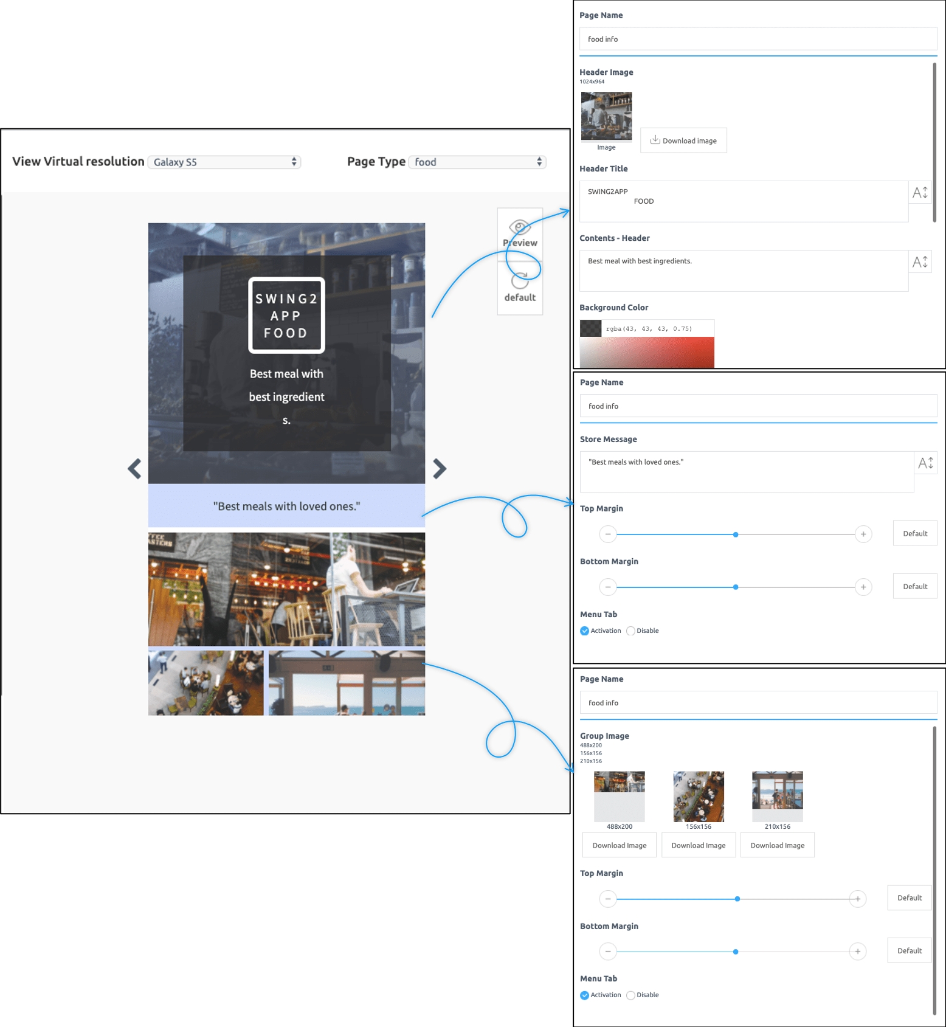The height and width of the screenshot is (1027, 946).
Task: Click SWING2 APP FOOD logo in preview
Action: [286, 316]
